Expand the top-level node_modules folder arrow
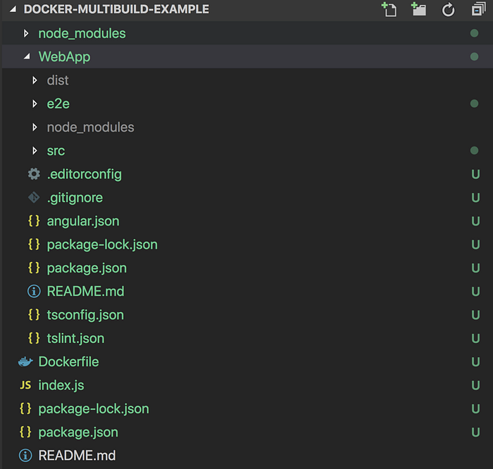This screenshot has width=493, height=469. (26, 33)
